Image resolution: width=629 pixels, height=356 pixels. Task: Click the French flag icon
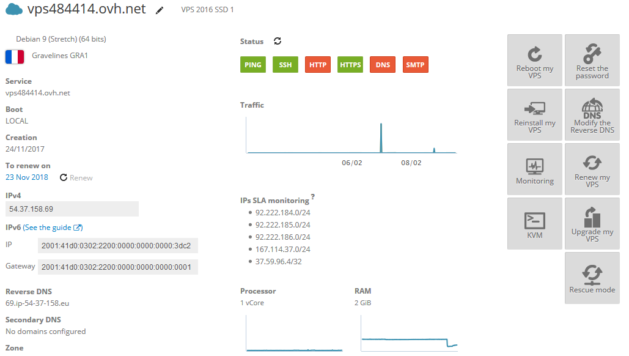(15, 57)
